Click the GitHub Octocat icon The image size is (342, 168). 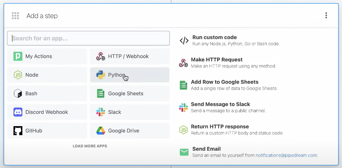pos(18,130)
